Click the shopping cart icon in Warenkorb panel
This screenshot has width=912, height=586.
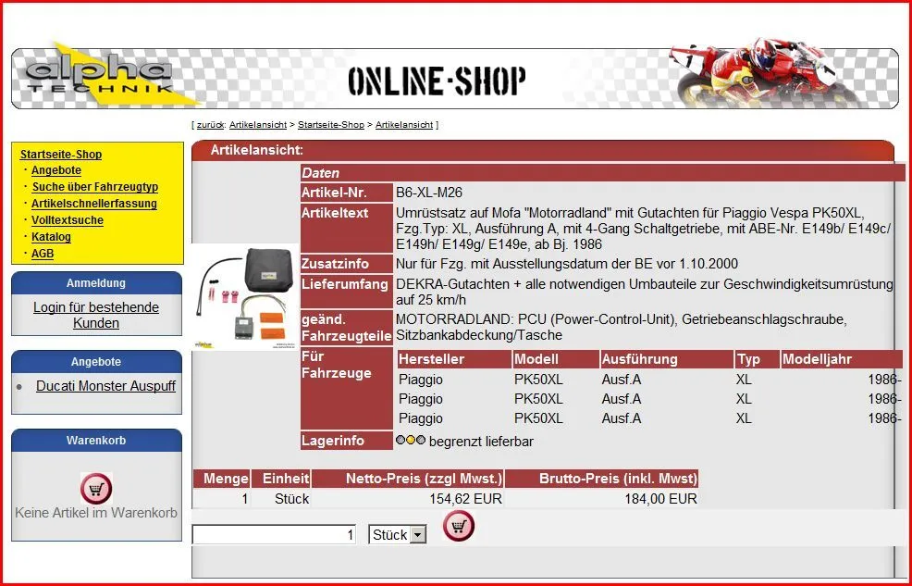96,488
